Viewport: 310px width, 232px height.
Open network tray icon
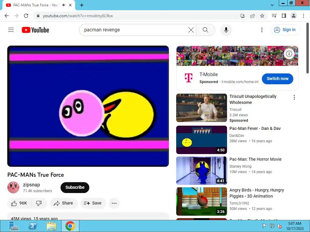tap(272, 226)
